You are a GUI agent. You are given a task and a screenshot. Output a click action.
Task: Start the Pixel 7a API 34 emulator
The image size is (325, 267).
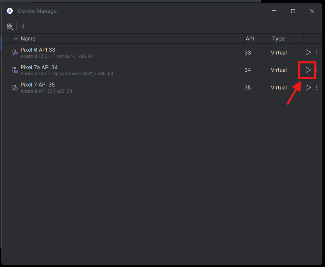(308, 70)
